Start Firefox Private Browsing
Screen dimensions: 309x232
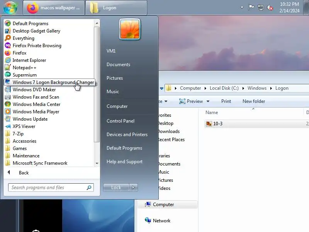tap(37, 46)
